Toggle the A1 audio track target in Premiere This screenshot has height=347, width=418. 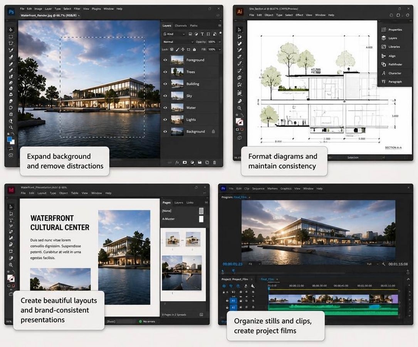click(x=233, y=301)
